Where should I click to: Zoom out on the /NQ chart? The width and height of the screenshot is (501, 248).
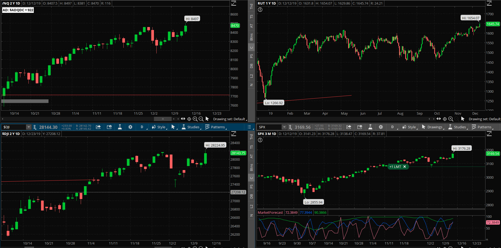point(201,119)
